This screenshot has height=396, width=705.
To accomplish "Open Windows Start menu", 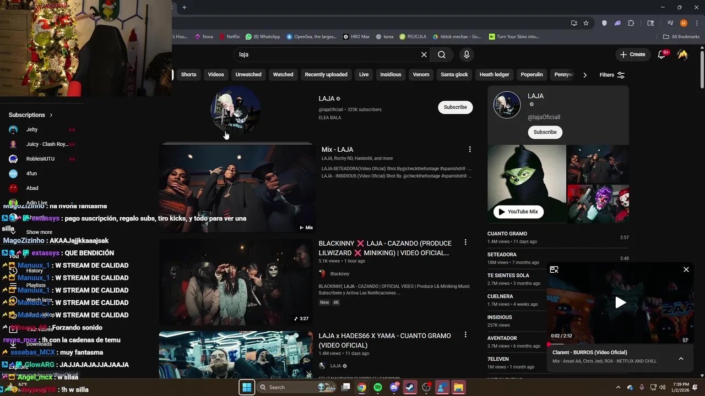I will point(247,387).
